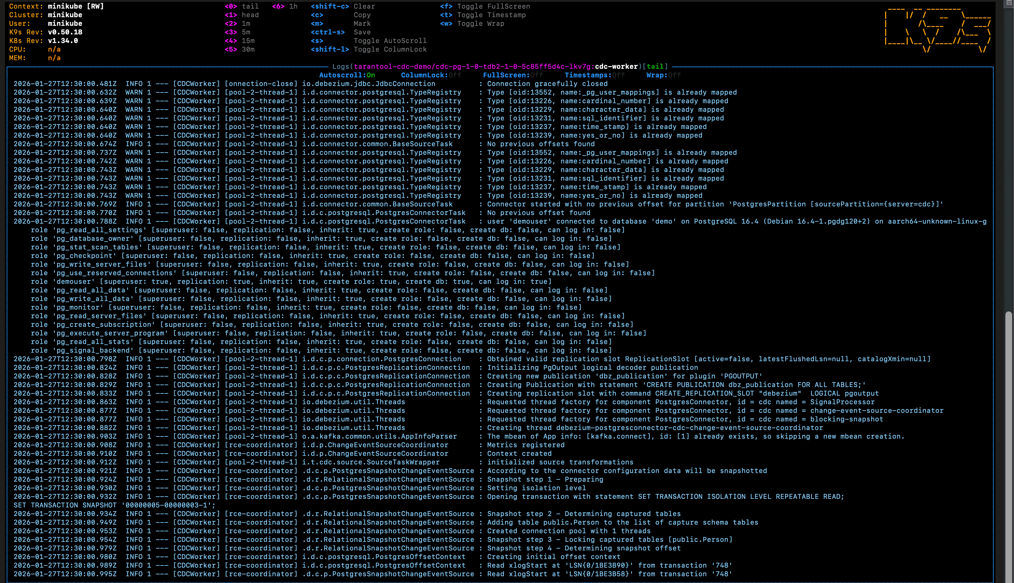This screenshot has height=583, width=1014.
Task: Click the Autoscroll:On indicator
Action: tap(347, 75)
